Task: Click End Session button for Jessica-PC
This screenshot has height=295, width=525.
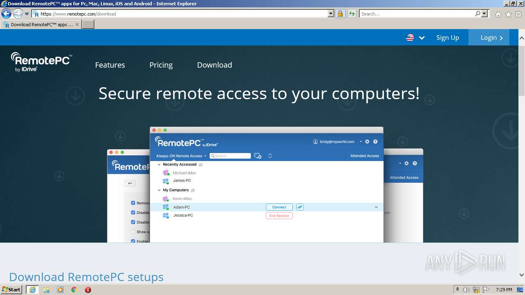Action: [x=279, y=216]
